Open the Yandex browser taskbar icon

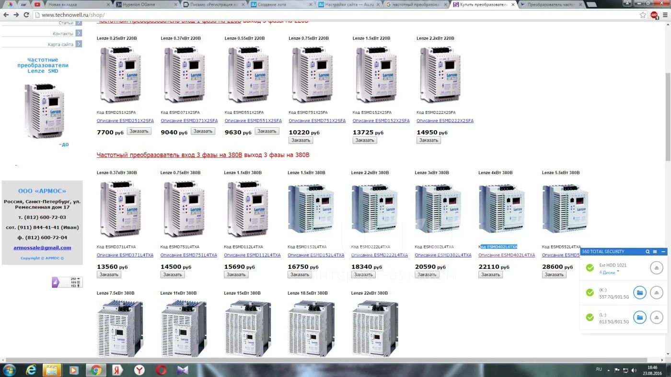(139, 370)
